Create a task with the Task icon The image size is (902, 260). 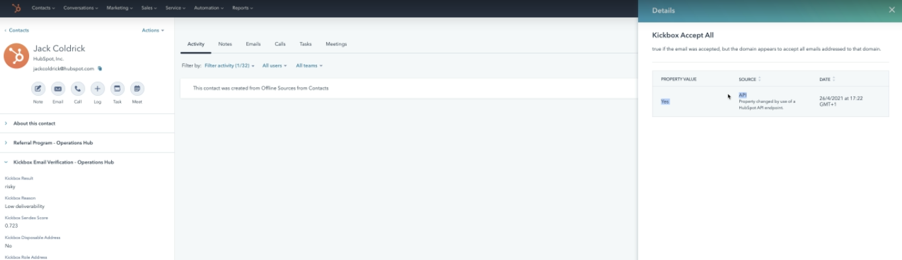pyautogui.click(x=117, y=88)
